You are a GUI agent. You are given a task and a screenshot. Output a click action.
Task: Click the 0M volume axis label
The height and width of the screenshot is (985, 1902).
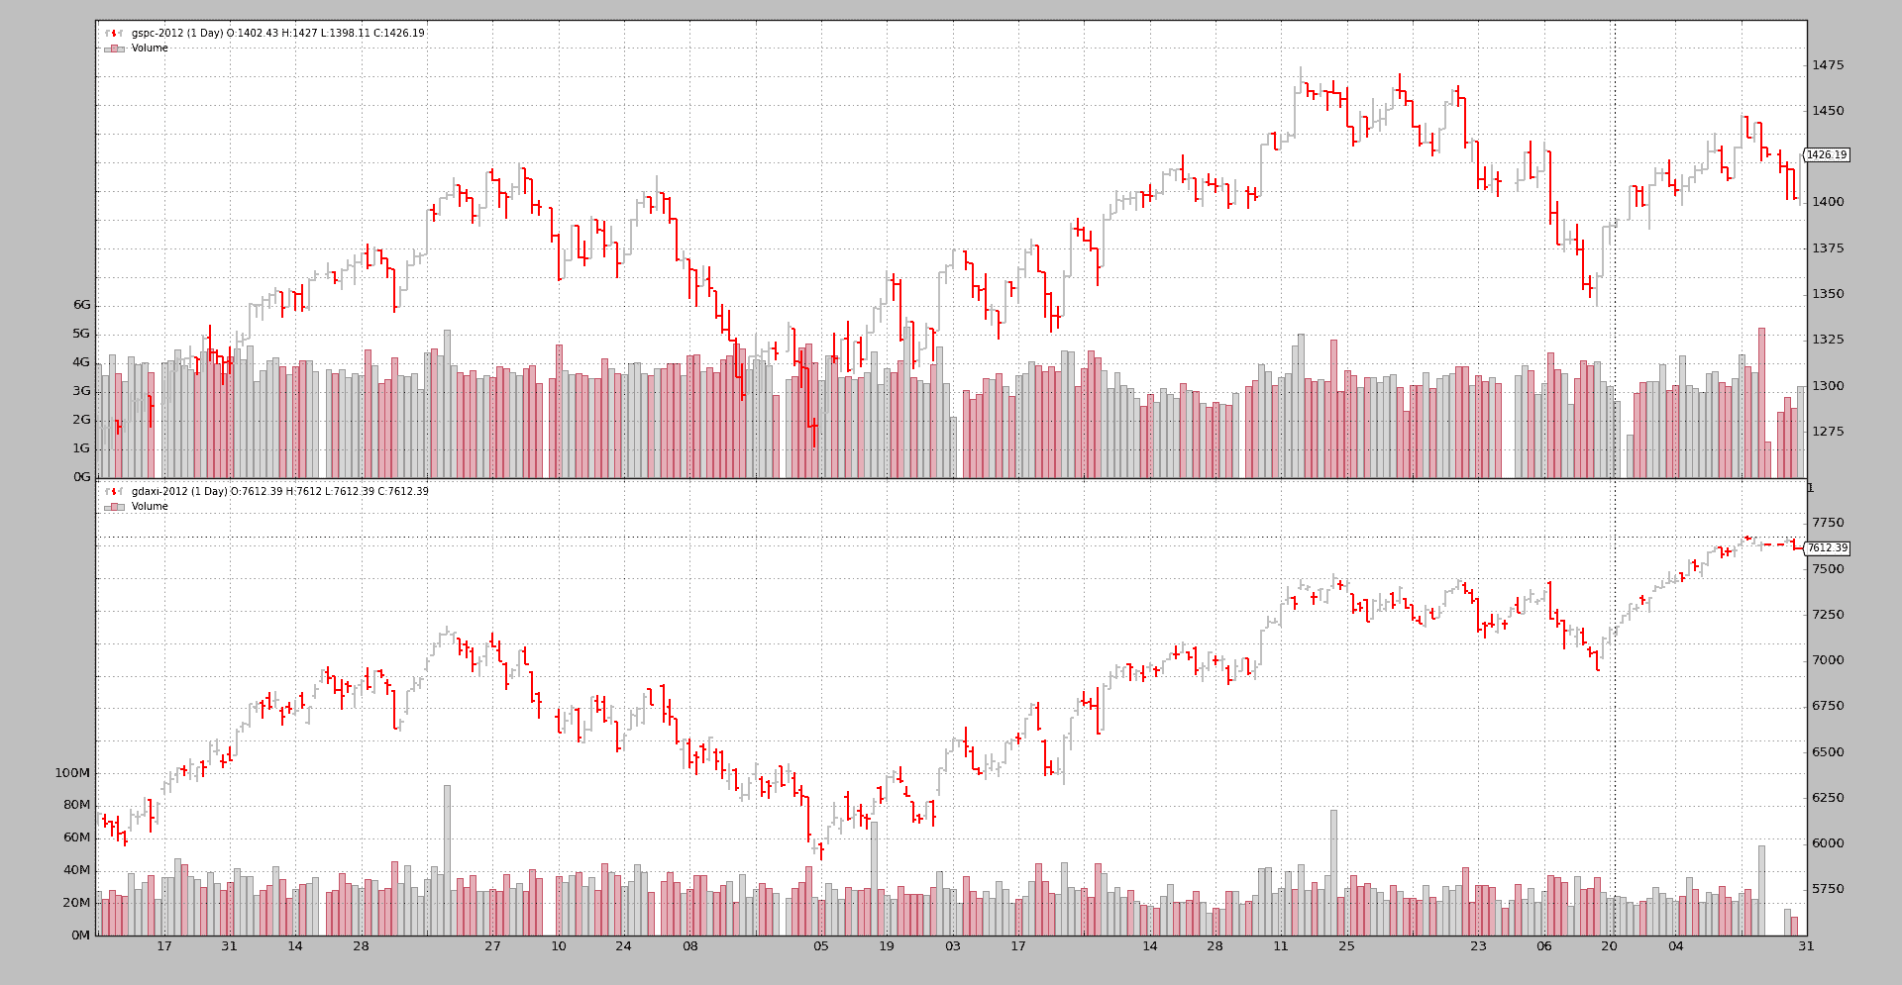[x=80, y=936]
